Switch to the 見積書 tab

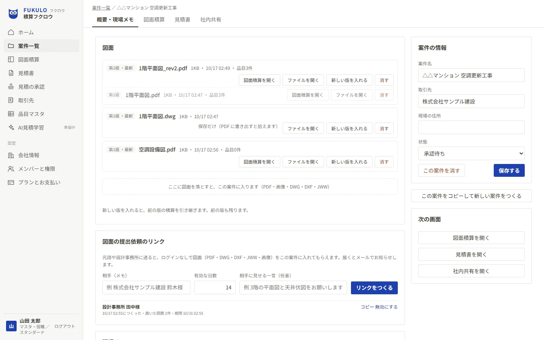(x=182, y=20)
